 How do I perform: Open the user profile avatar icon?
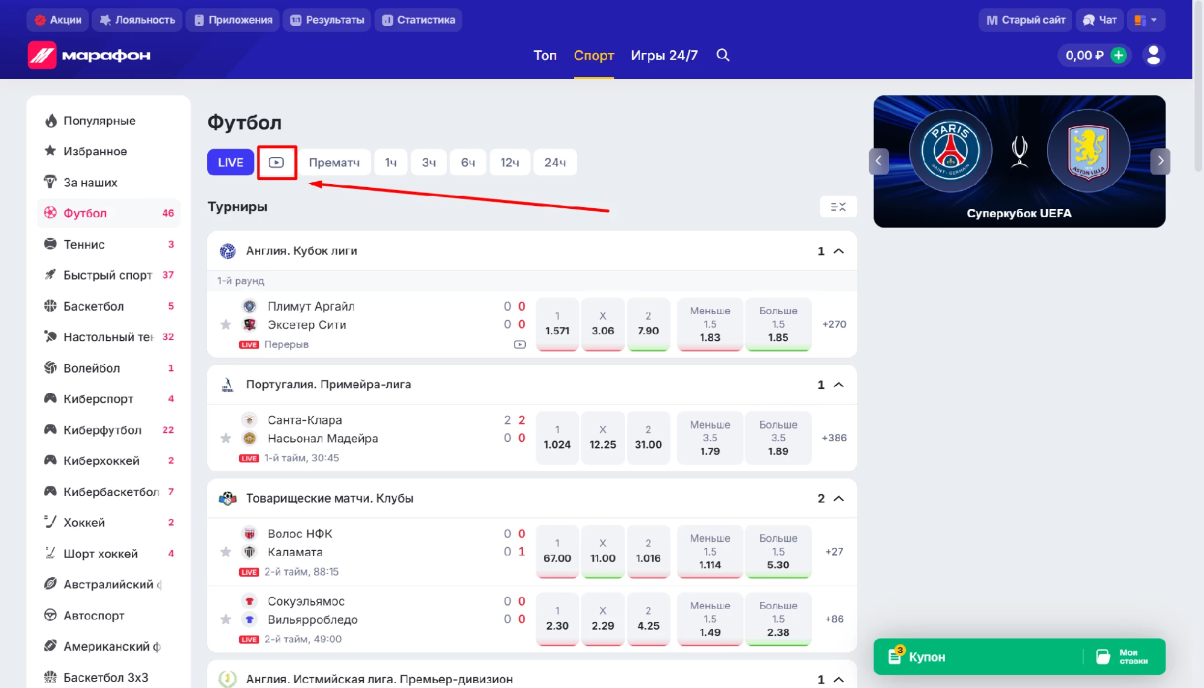point(1153,55)
